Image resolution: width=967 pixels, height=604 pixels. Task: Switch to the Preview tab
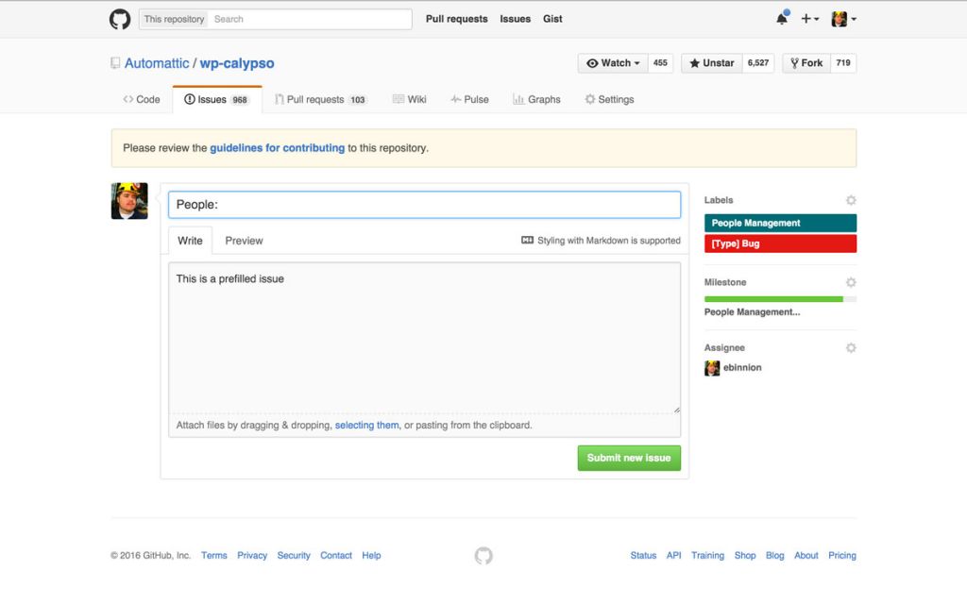point(244,241)
